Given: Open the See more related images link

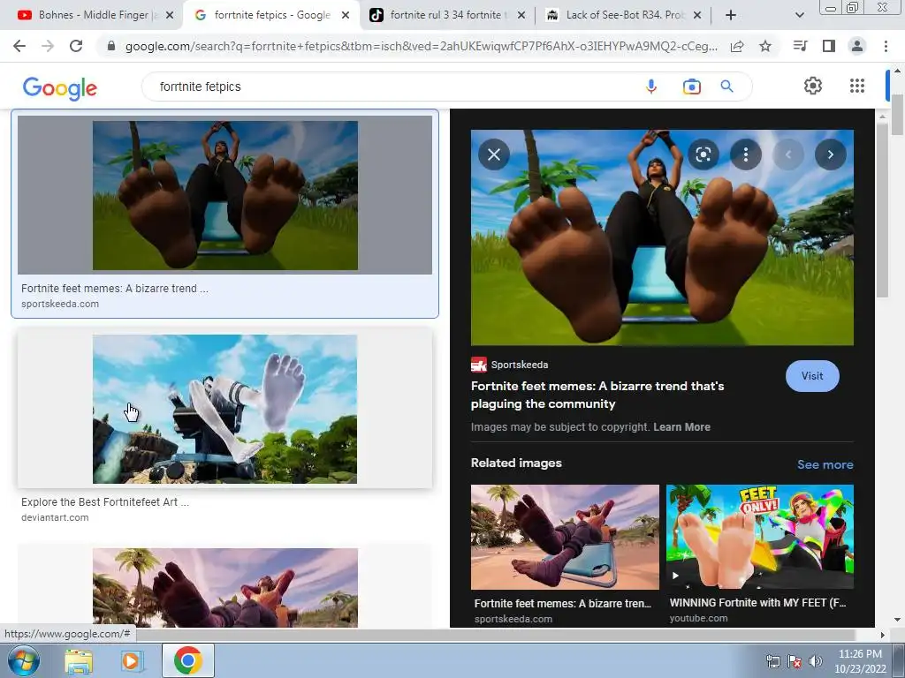Looking at the screenshot, I should [825, 464].
